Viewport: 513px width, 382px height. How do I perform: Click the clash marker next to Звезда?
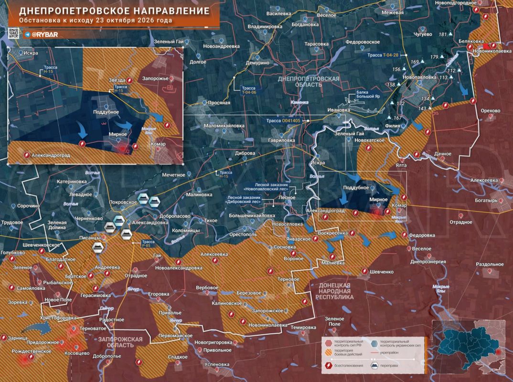129,80
